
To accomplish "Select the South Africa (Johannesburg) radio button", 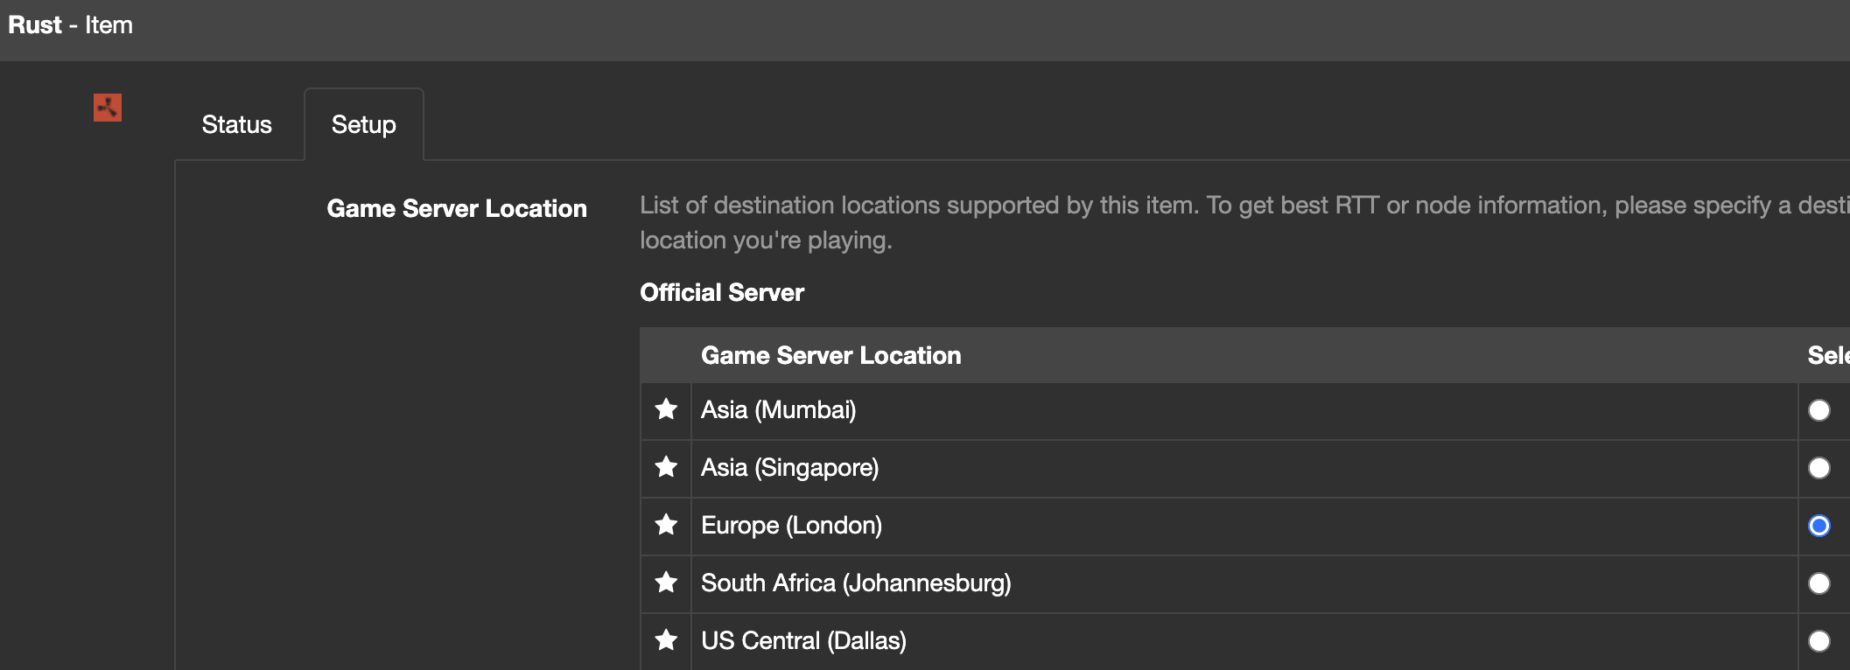I will pos(1819,583).
